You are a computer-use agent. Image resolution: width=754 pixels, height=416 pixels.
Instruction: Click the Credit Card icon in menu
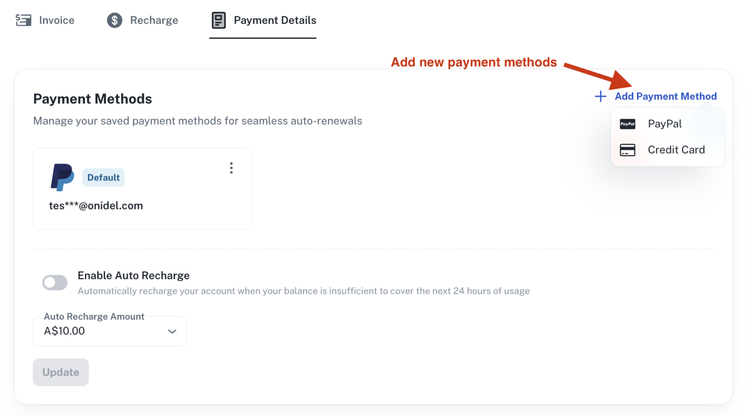pyautogui.click(x=627, y=150)
